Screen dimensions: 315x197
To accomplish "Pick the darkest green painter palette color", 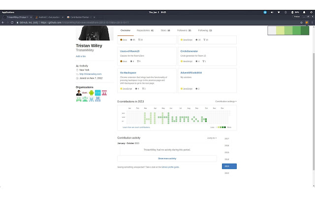I will (305, 31).
